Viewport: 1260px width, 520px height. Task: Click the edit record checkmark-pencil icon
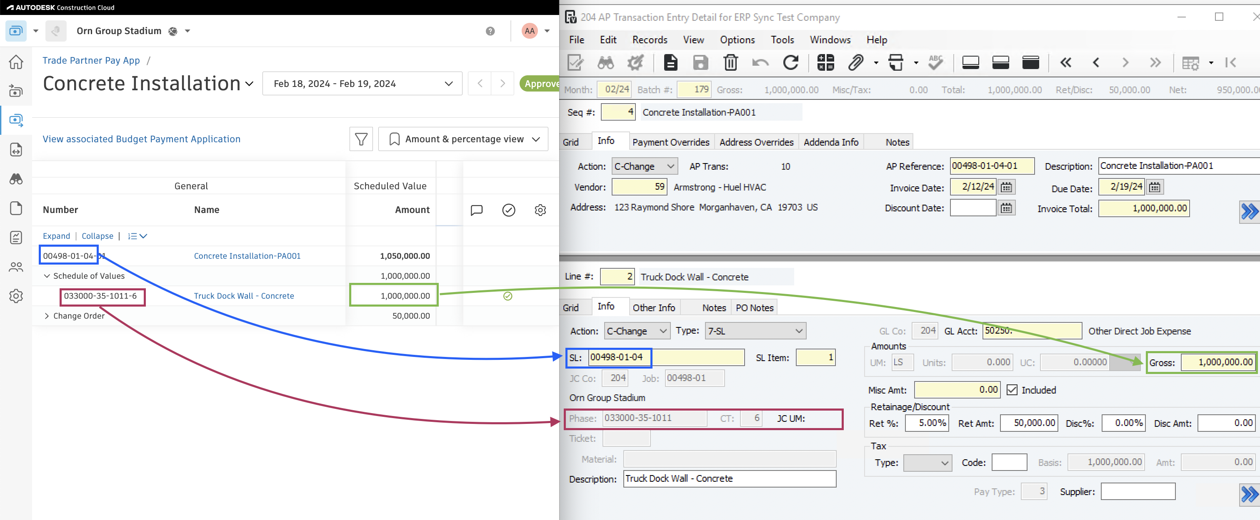coord(575,62)
